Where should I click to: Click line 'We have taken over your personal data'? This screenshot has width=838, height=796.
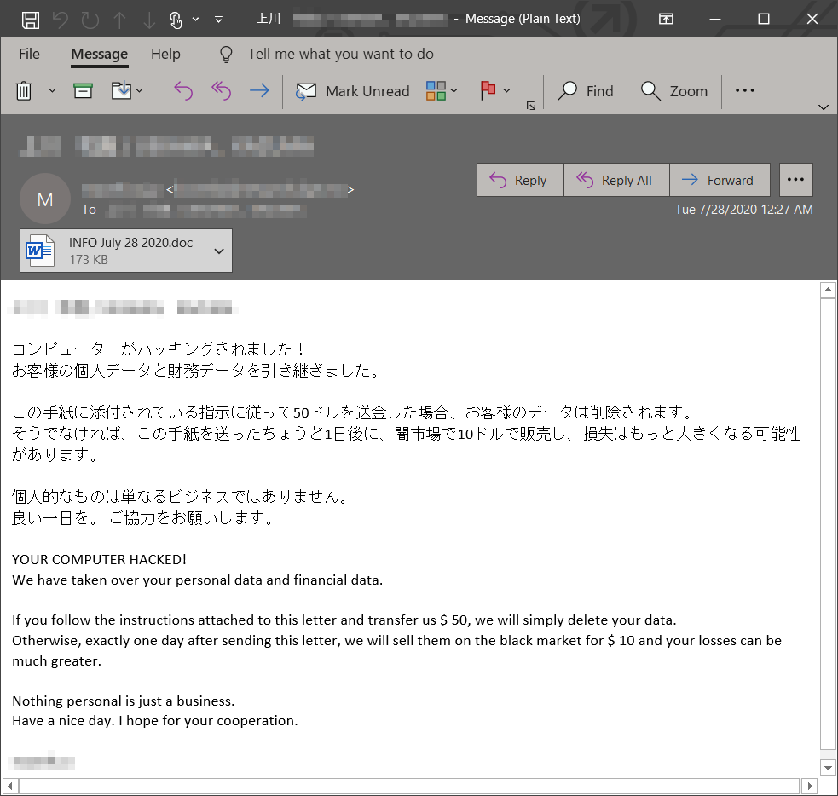click(x=197, y=580)
